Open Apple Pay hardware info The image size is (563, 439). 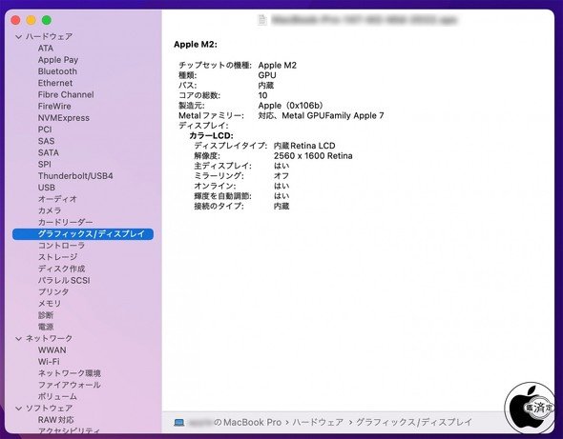(58, 60)
